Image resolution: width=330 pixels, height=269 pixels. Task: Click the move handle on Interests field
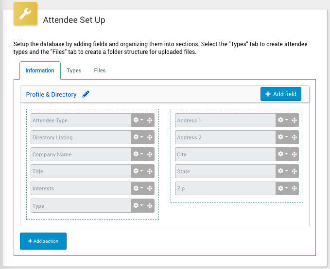[150, 188]
